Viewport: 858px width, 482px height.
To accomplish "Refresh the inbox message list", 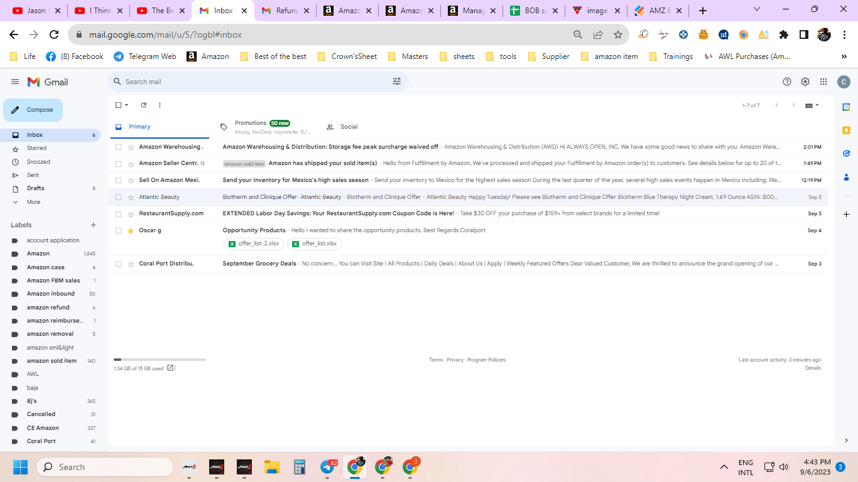I will coord(144,105).
